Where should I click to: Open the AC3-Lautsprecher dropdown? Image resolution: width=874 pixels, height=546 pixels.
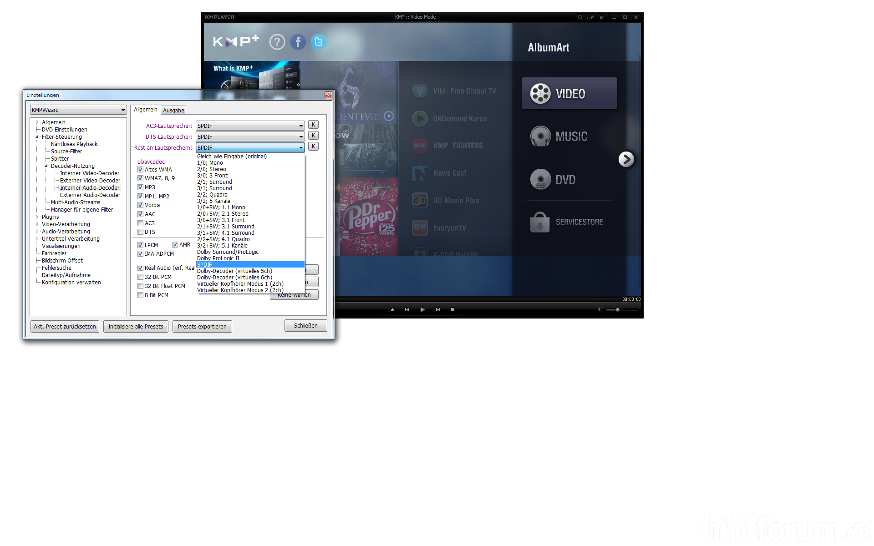tap(250, 126)
